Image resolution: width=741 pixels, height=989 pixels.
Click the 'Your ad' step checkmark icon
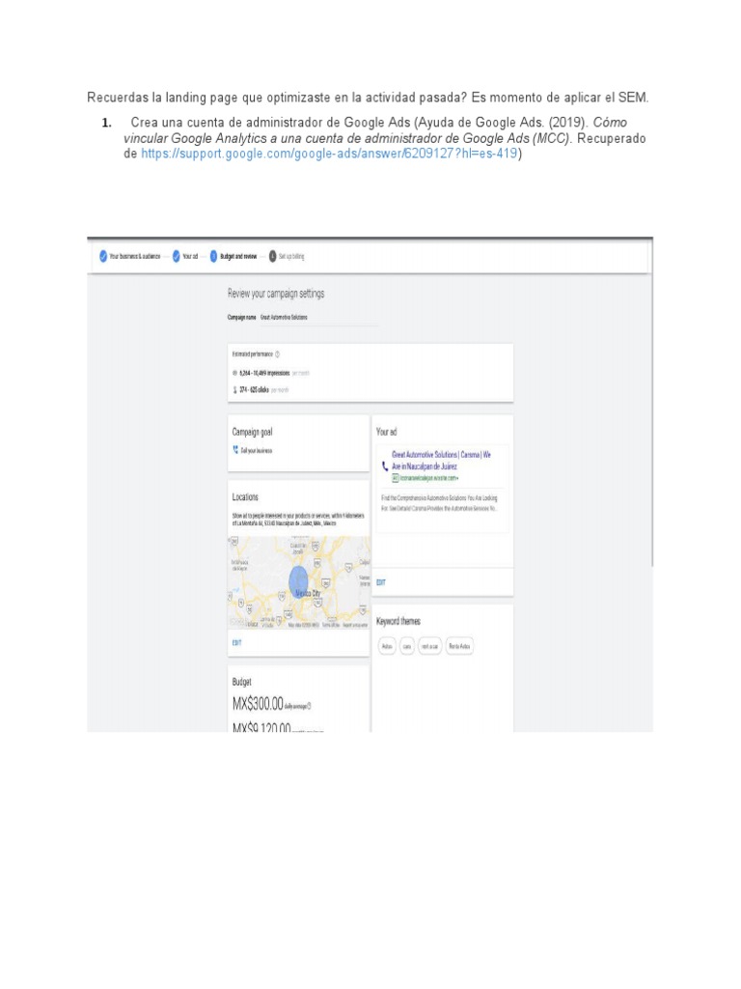pos(177,256)
